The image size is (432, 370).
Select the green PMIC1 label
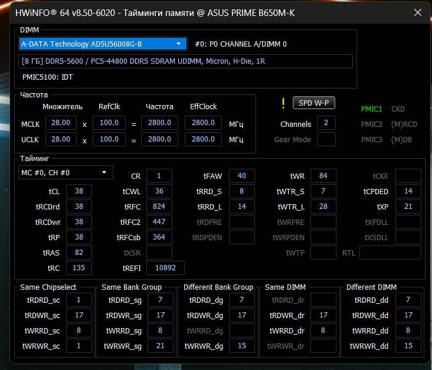point(371,109)
